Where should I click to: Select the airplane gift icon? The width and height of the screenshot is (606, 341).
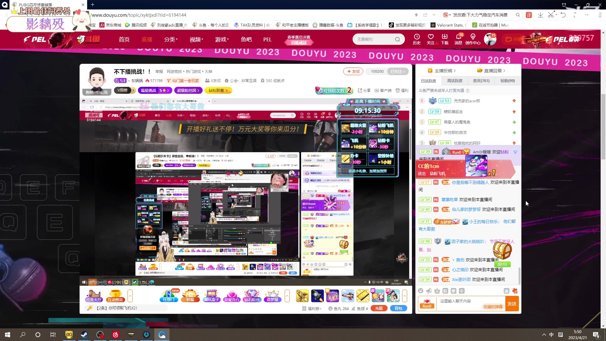point(348,296)
